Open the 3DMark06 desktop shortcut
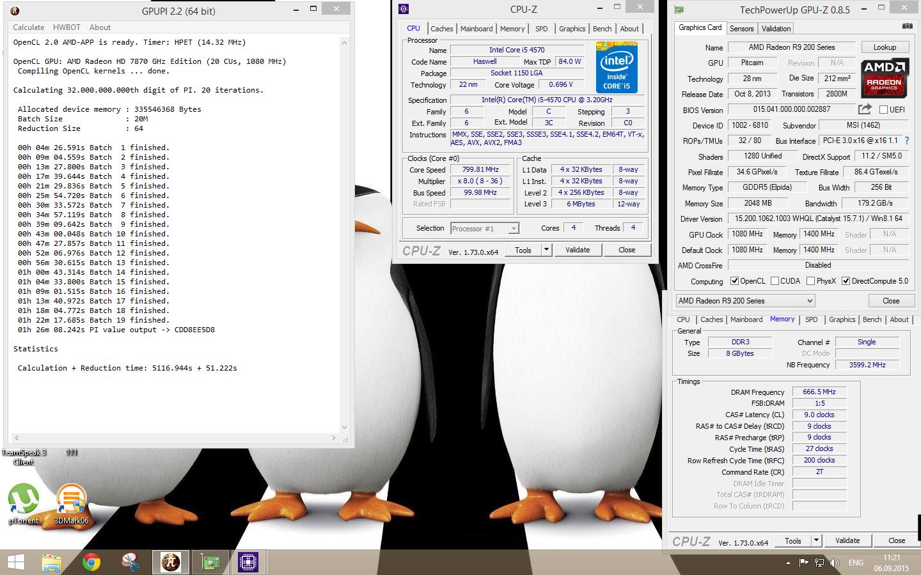 [x=71, y=504]
